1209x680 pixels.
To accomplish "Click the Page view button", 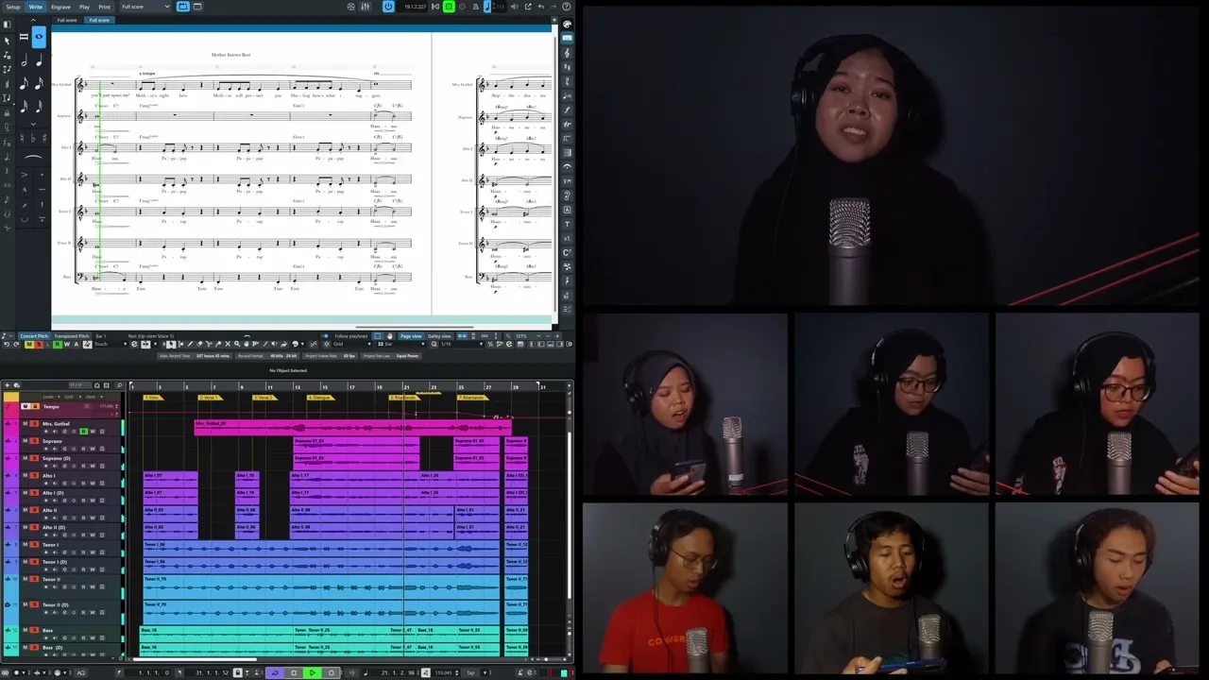I will (411, 336).
